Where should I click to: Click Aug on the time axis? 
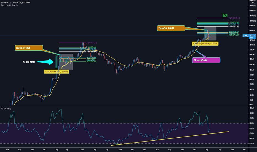coord(67,150)
